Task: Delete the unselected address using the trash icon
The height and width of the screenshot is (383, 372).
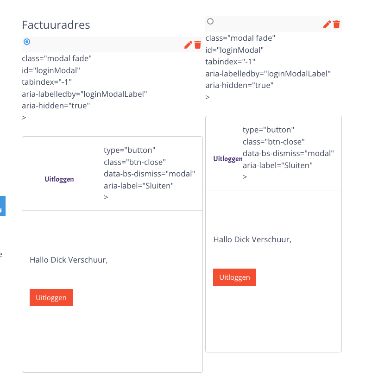Action: 337,24
